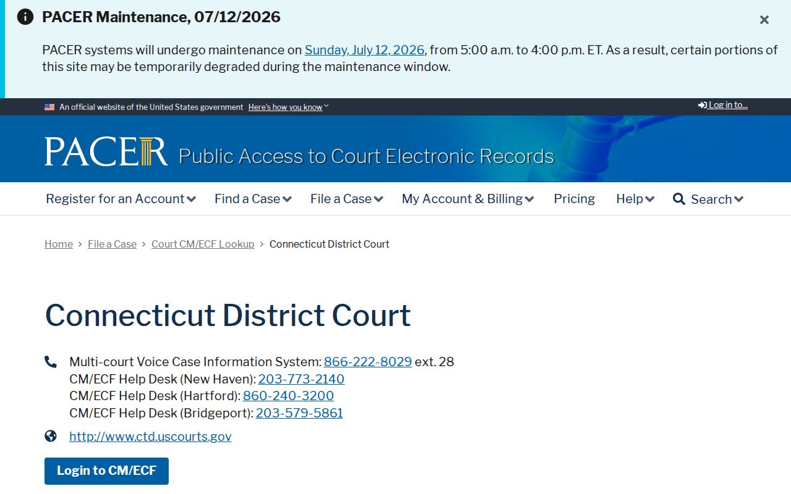Dismiss the PACER Maintenance alert banner

point(764,20)
